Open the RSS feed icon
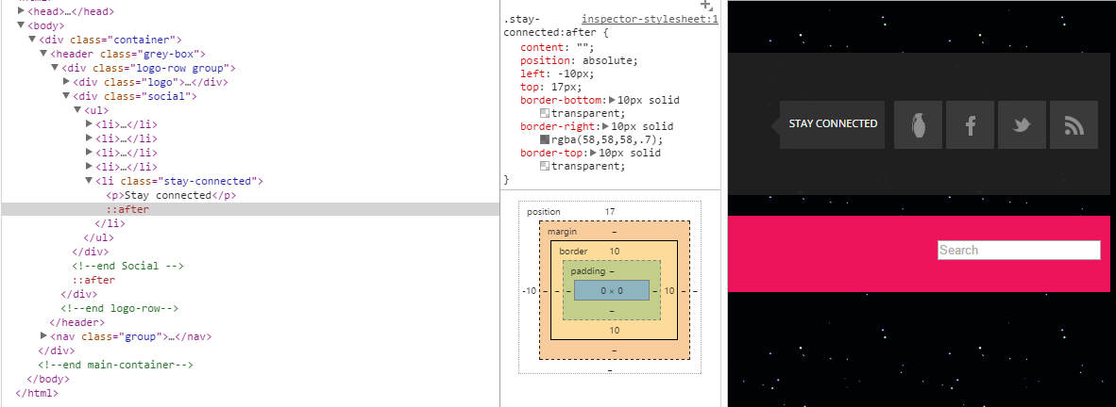 [1074, 124]
